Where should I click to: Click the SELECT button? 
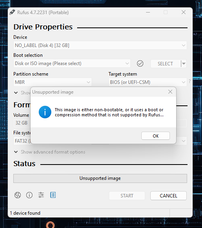165,64
